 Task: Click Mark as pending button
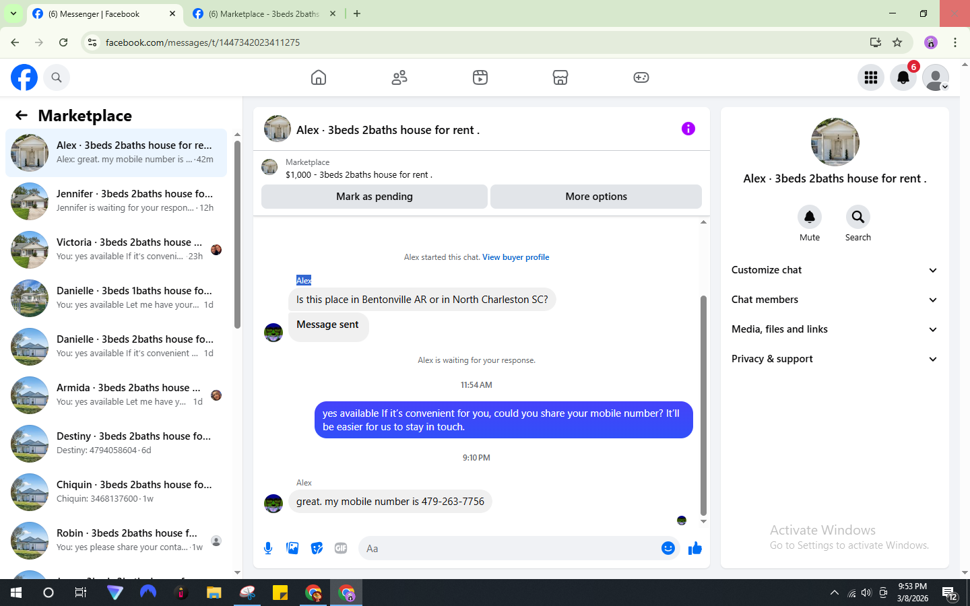(375, 197)
